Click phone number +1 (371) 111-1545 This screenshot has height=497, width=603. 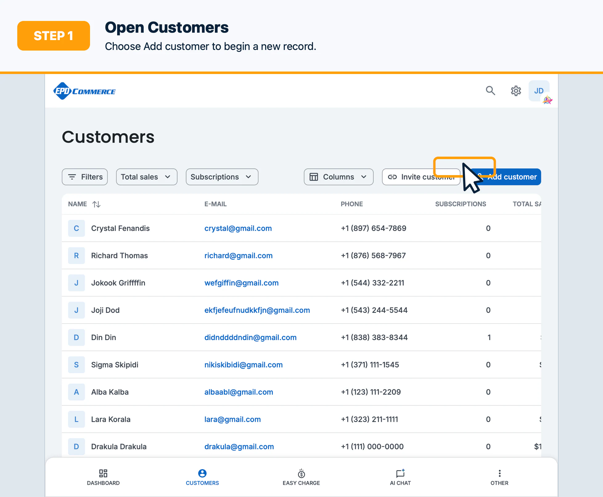pos(370,365)
